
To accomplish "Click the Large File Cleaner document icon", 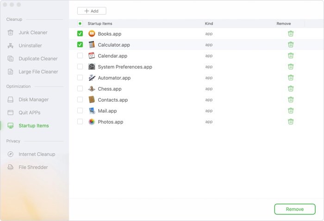I will (10, 72).
